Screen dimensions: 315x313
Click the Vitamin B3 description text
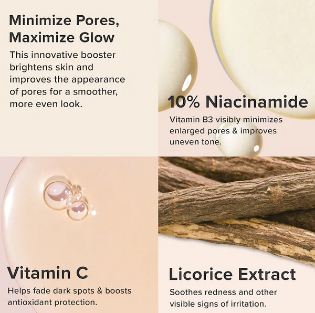click(226, 131)
